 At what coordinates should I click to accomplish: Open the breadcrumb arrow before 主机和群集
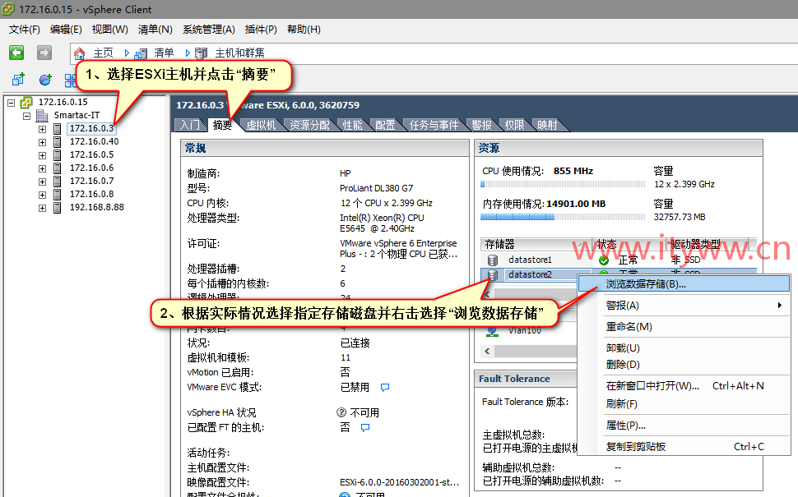tap(188, 53)
